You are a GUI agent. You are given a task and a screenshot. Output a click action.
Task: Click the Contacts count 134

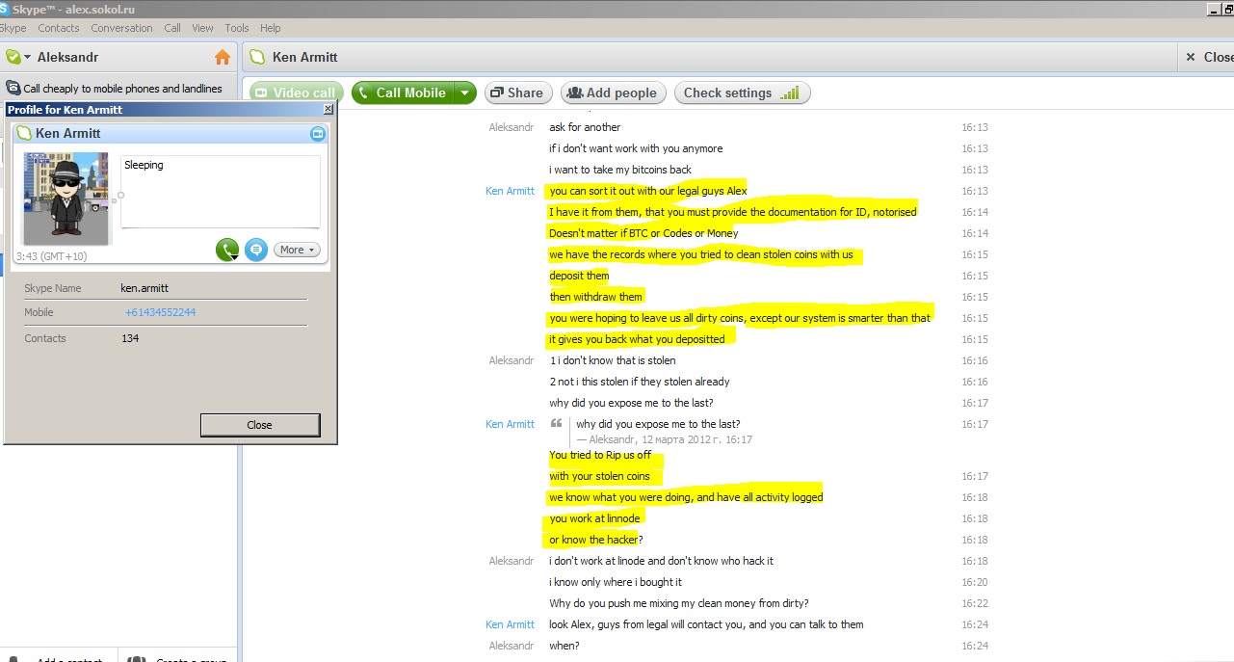130,338
